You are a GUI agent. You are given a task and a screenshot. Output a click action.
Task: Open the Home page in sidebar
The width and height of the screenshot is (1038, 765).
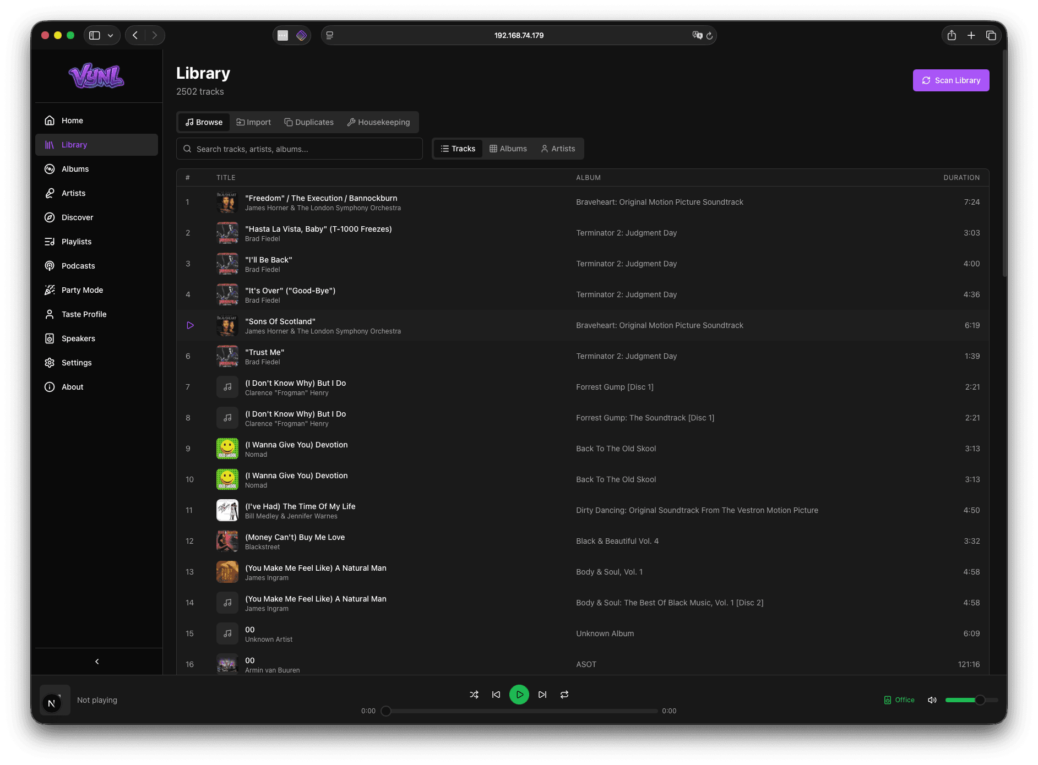96,121
